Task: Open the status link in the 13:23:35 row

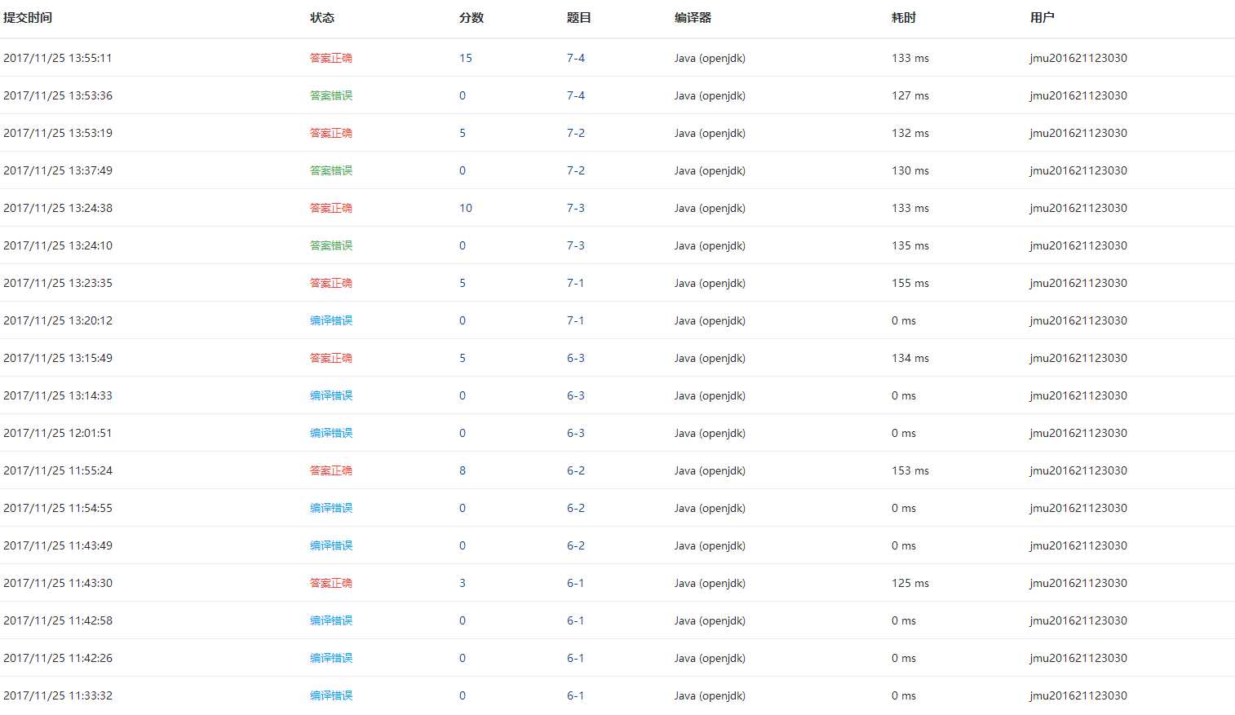Action: coord(331,283)
